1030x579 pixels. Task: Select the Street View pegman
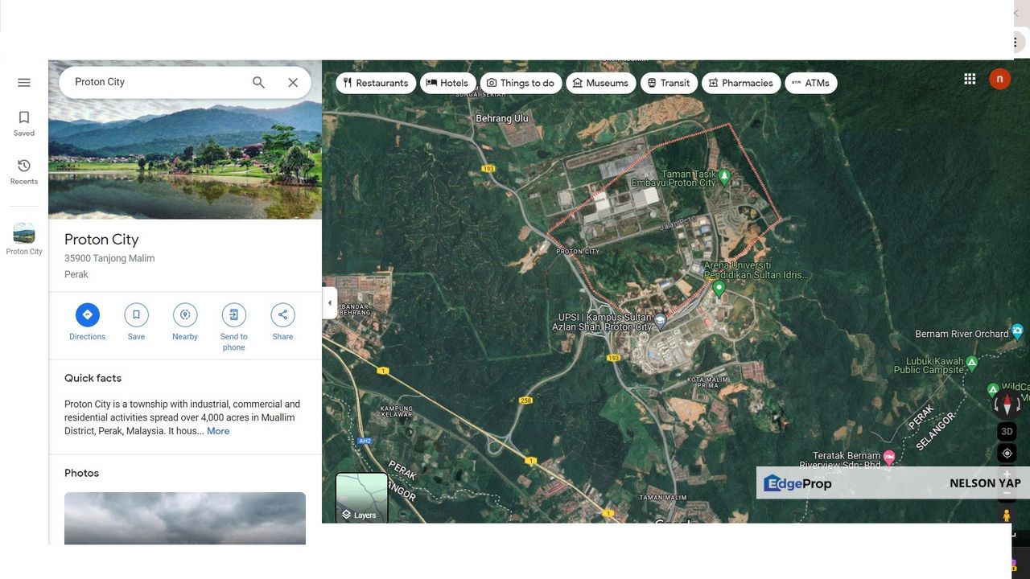1007,515
